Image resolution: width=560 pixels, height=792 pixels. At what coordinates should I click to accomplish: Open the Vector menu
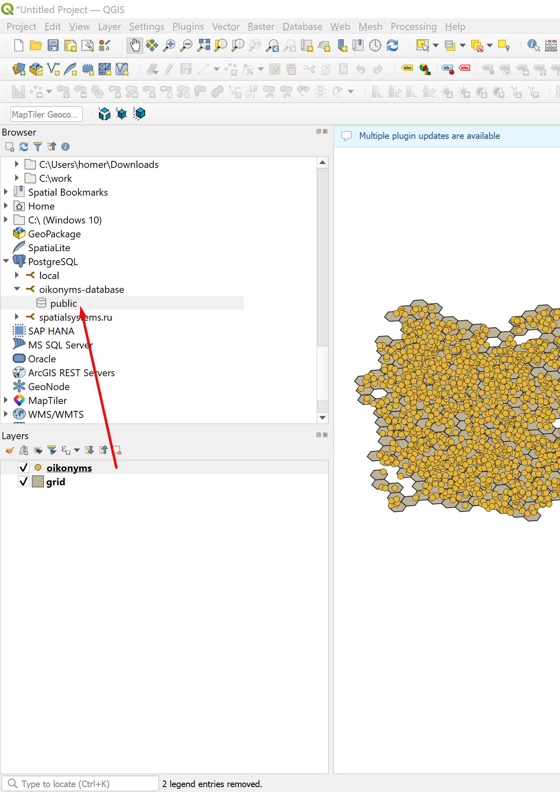point(226,27)
